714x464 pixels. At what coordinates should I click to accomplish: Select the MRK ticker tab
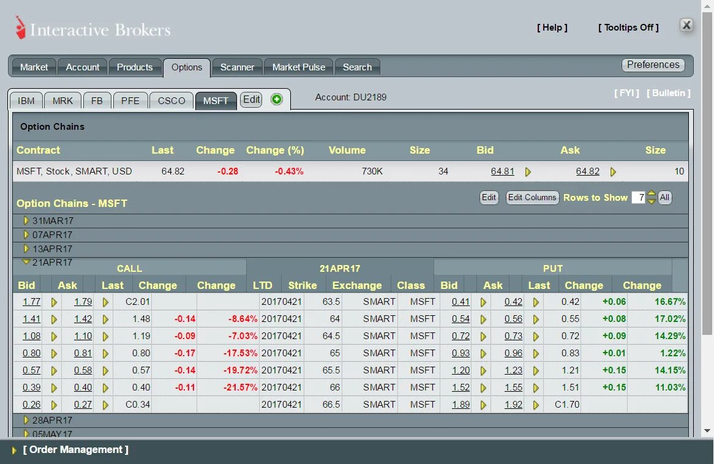point(62,100)
